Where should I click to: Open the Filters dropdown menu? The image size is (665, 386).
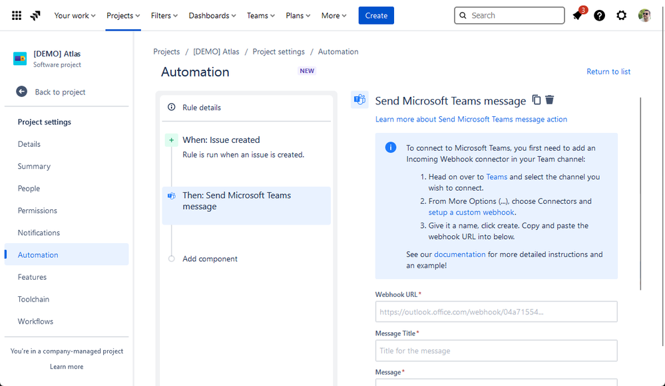click(x=164, y=15)
